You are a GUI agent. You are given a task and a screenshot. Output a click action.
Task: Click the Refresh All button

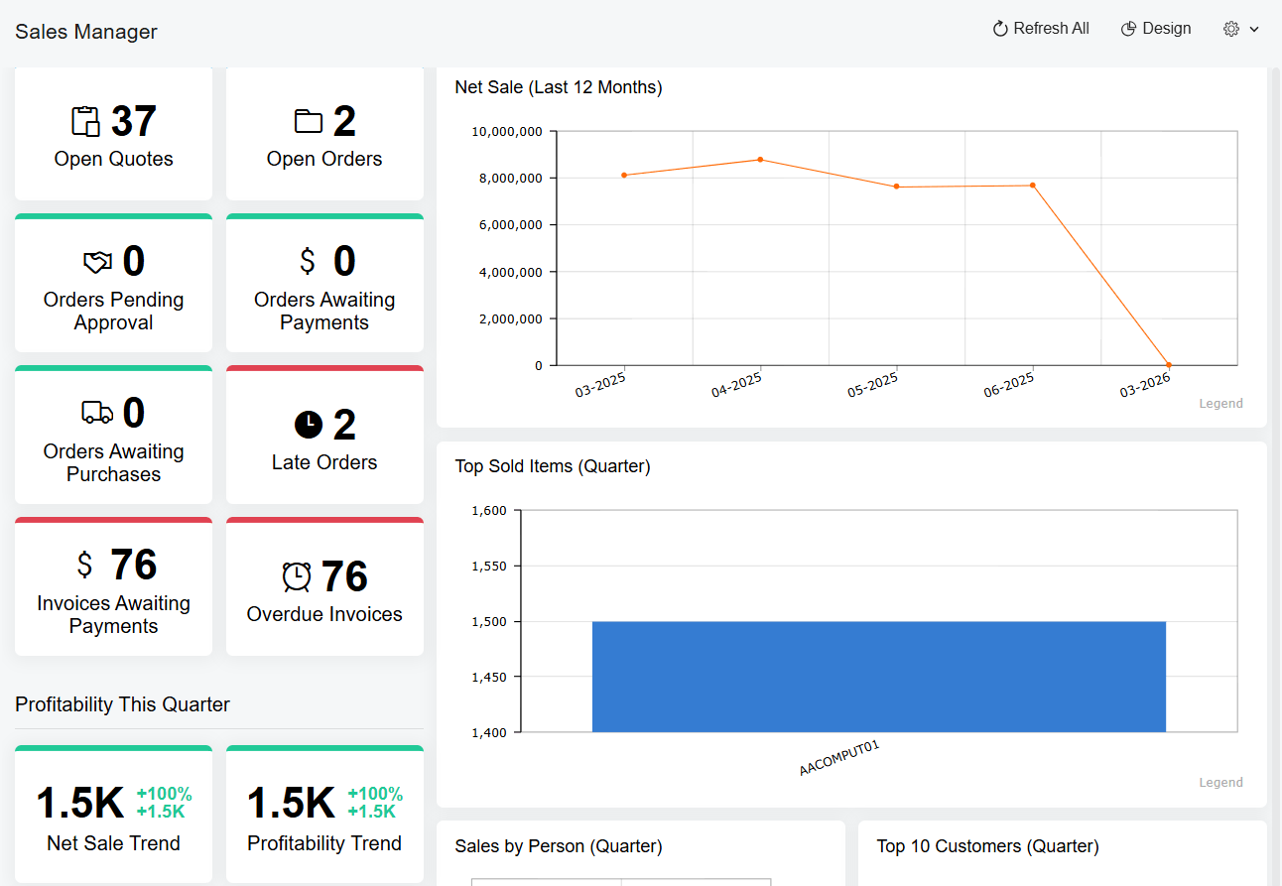pos(1040,28)
